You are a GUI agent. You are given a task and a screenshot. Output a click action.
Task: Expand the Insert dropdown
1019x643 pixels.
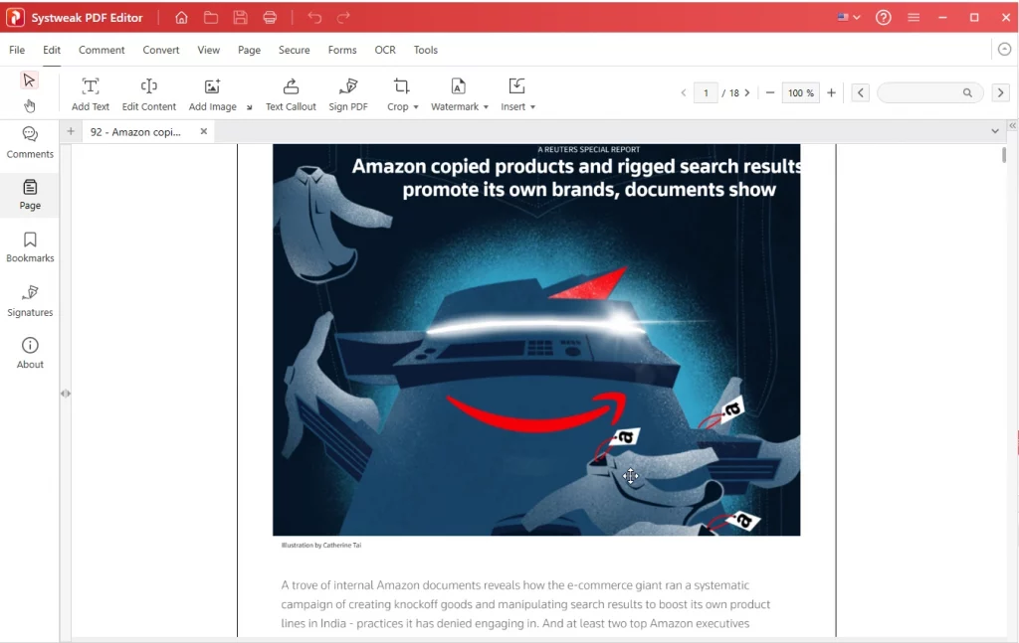point(533,107)
